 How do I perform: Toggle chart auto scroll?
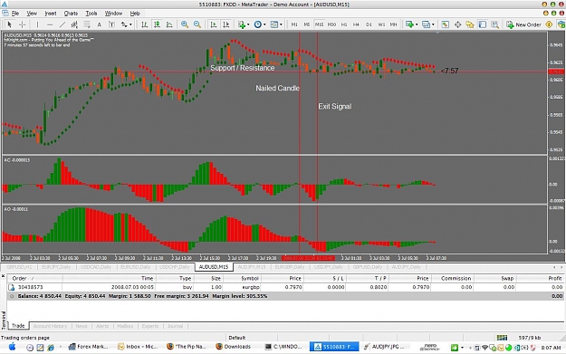pyautogui.click(x=214, y=24)
